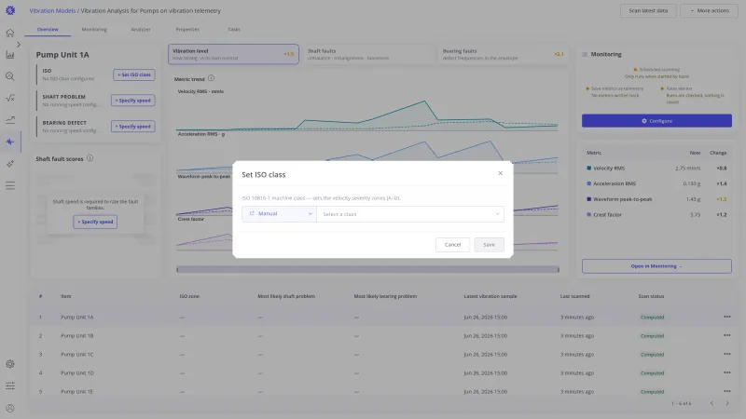Click Open in Monitoring button
Viewport: 746px width, 419px height.
656,266
